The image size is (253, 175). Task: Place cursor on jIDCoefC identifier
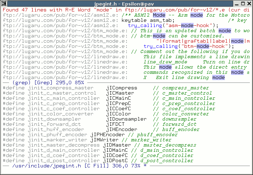click(115, 155)
